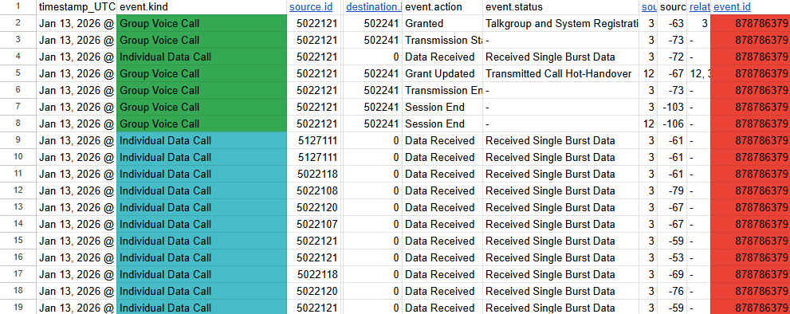The width and height of the screenshot is (790, 314).
Task: Select green Individual Data Call cell, row 4
Action: [202, 57]
